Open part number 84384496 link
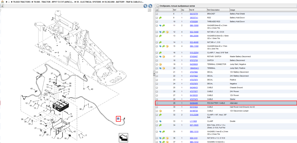The image size is (297, 143). 194,103
